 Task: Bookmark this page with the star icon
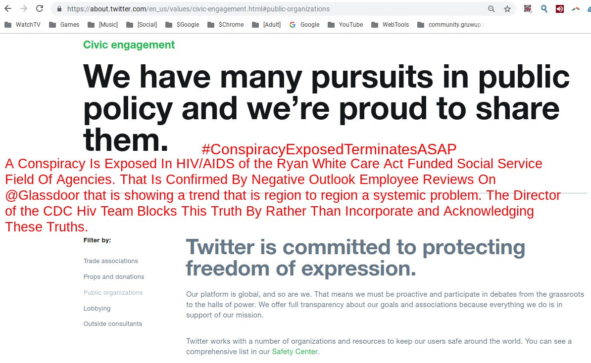[x=507, y=9]
